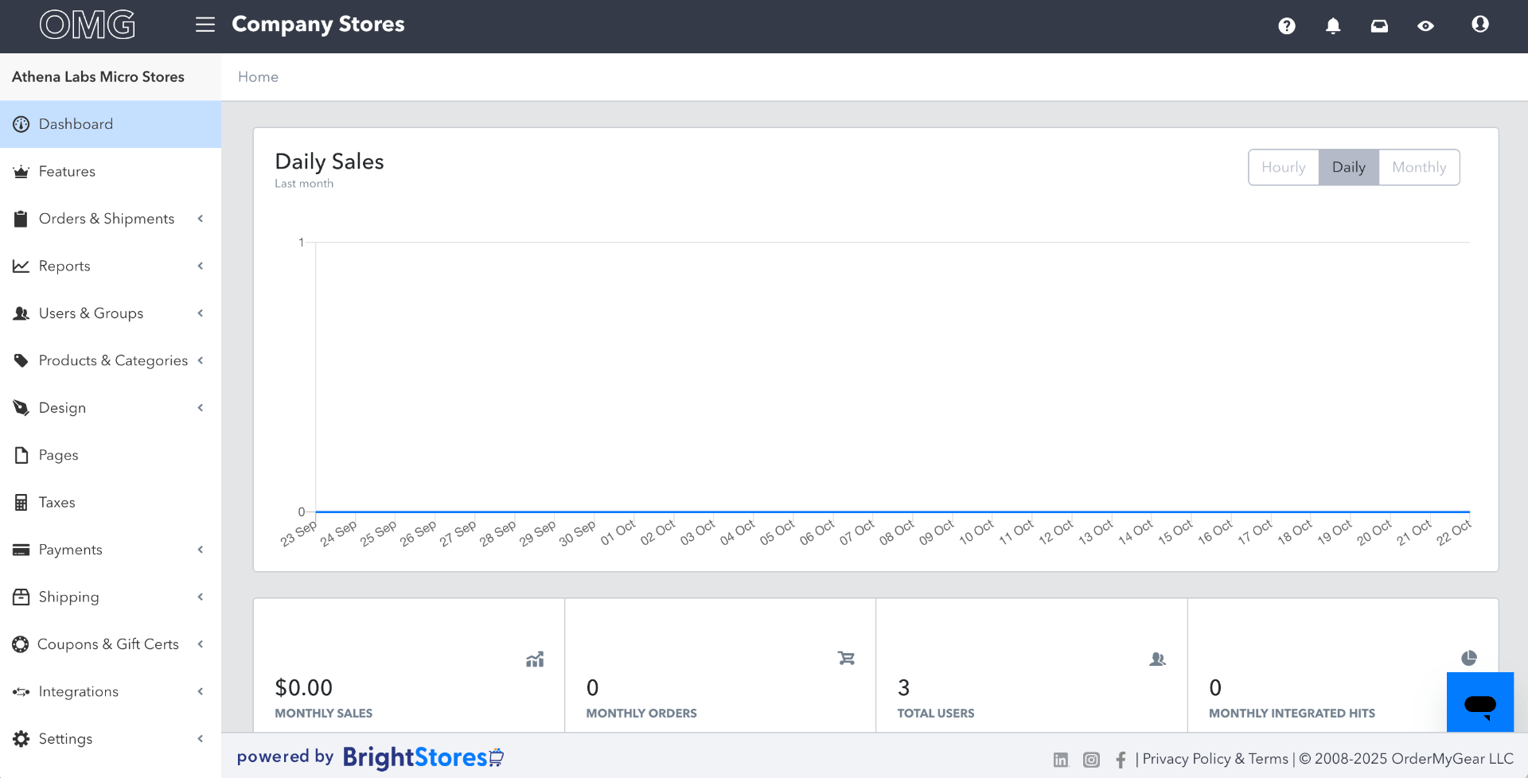Expand Orders & Shipments menu
Image resolution: width=1528 pixels, height=778 pixels.
(107, 219)
